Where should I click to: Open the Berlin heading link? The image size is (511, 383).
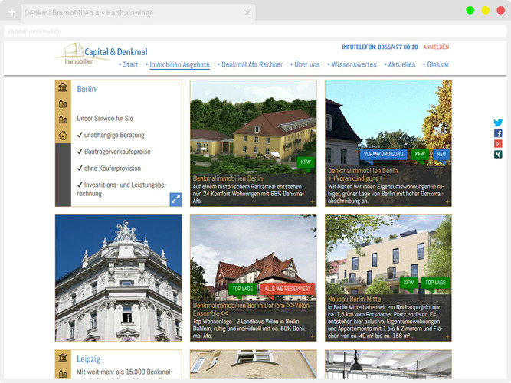tap(87, 89)
